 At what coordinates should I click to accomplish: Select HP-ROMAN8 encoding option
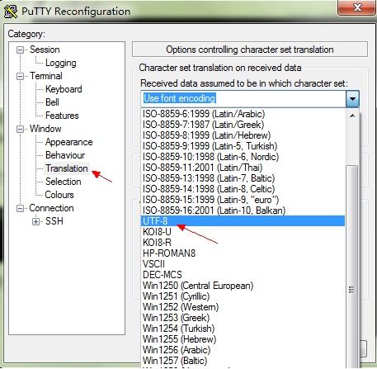[x=243, y=253]
